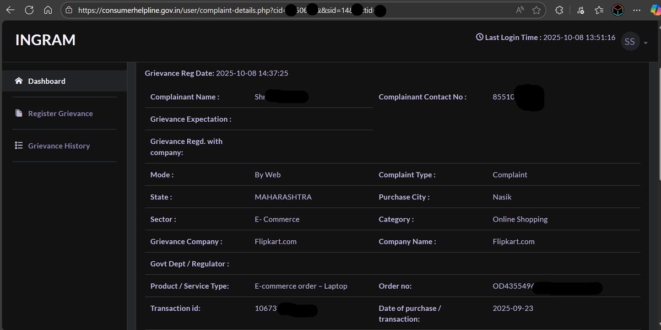
Task: Click the Dashboard home icon
Action: click(x=18, y=81)
